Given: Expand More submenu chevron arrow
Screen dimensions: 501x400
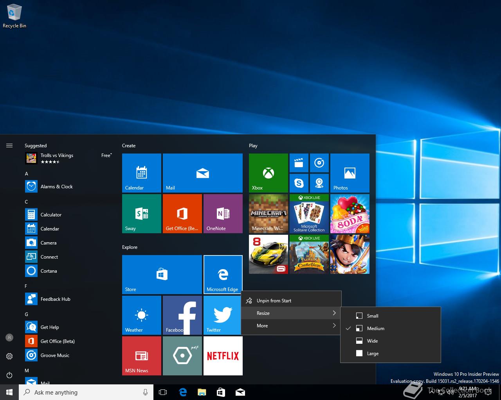Looking at the screenshot, I should (x=334, y=326).
